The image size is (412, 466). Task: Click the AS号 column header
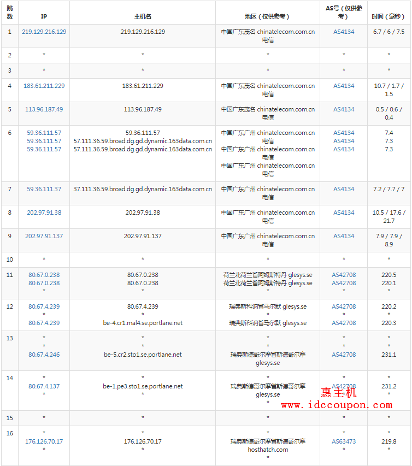344,12
